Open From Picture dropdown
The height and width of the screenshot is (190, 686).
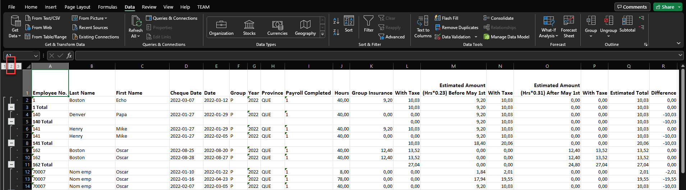[89, 18]
